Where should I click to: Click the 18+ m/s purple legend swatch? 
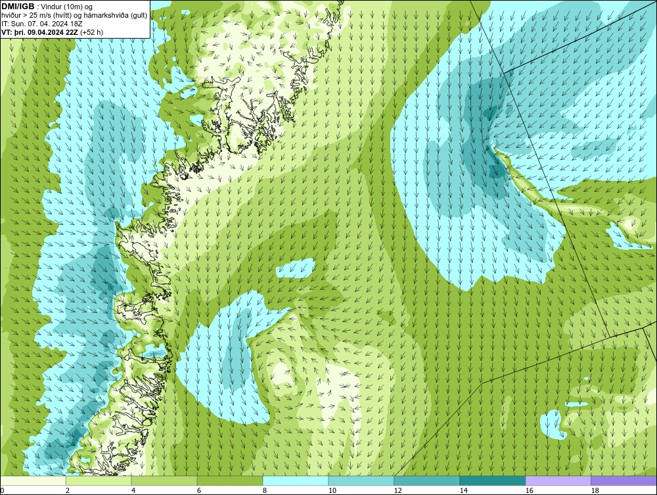pyautogui.click(x=624, y=481)
